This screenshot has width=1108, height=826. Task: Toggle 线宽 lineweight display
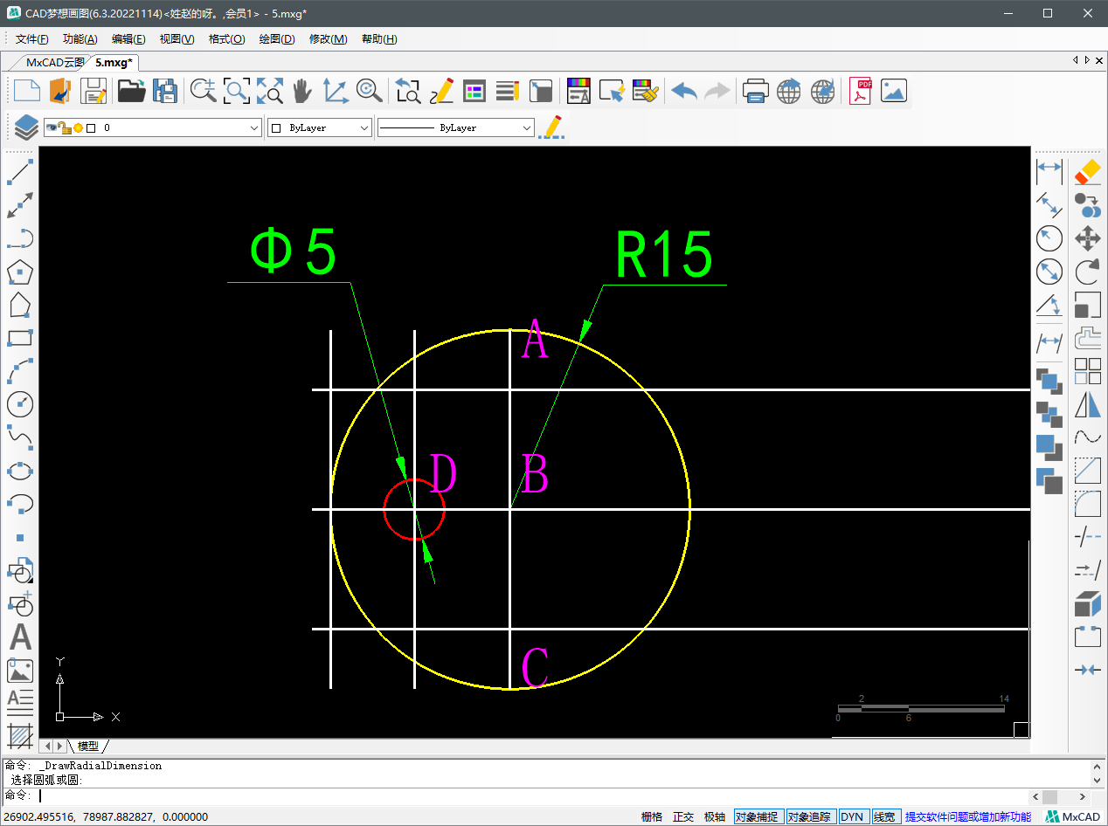coord(884,816)
